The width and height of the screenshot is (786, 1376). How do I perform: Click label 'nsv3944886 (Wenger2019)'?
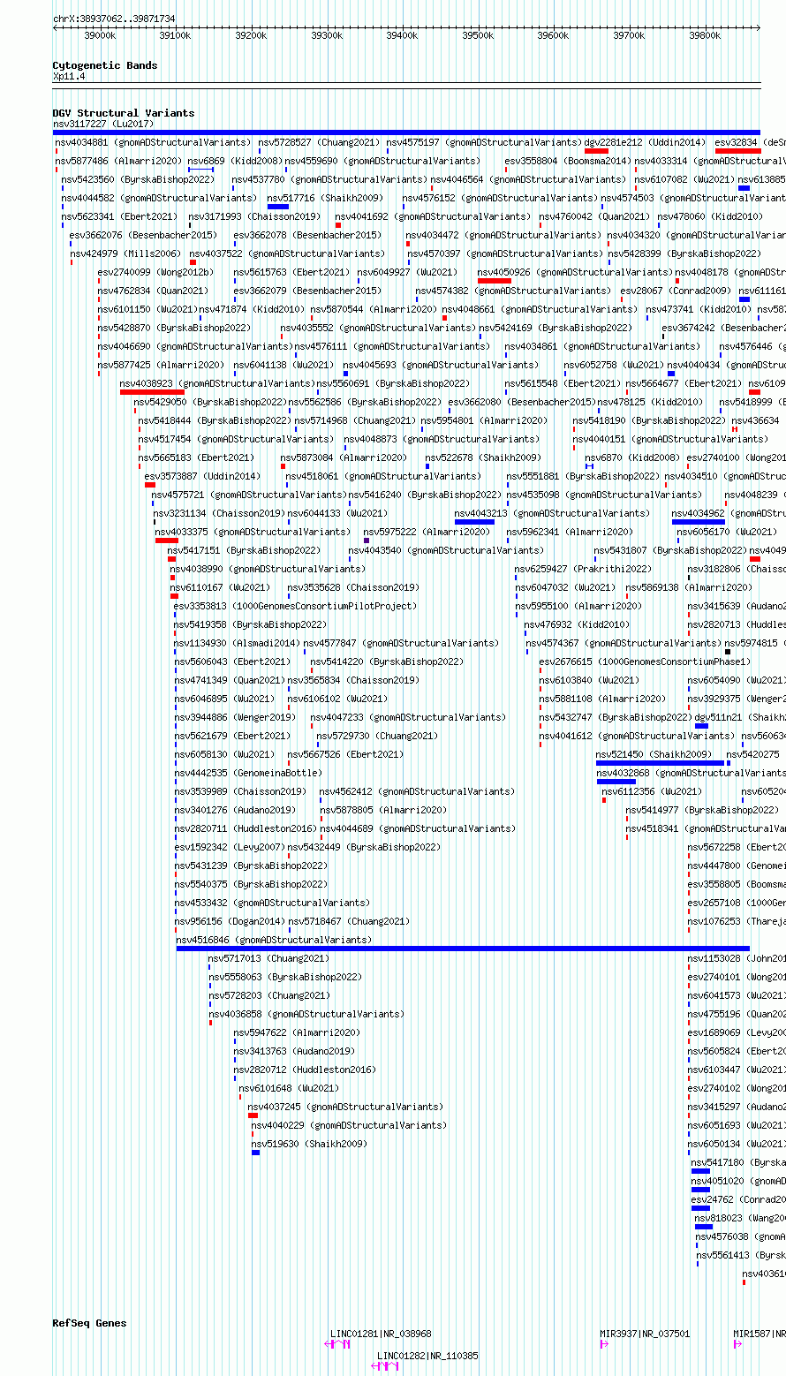235,717
